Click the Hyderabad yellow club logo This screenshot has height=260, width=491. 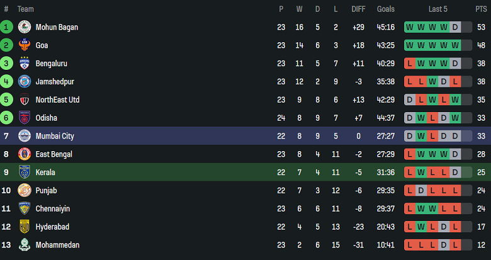[25, 227]
